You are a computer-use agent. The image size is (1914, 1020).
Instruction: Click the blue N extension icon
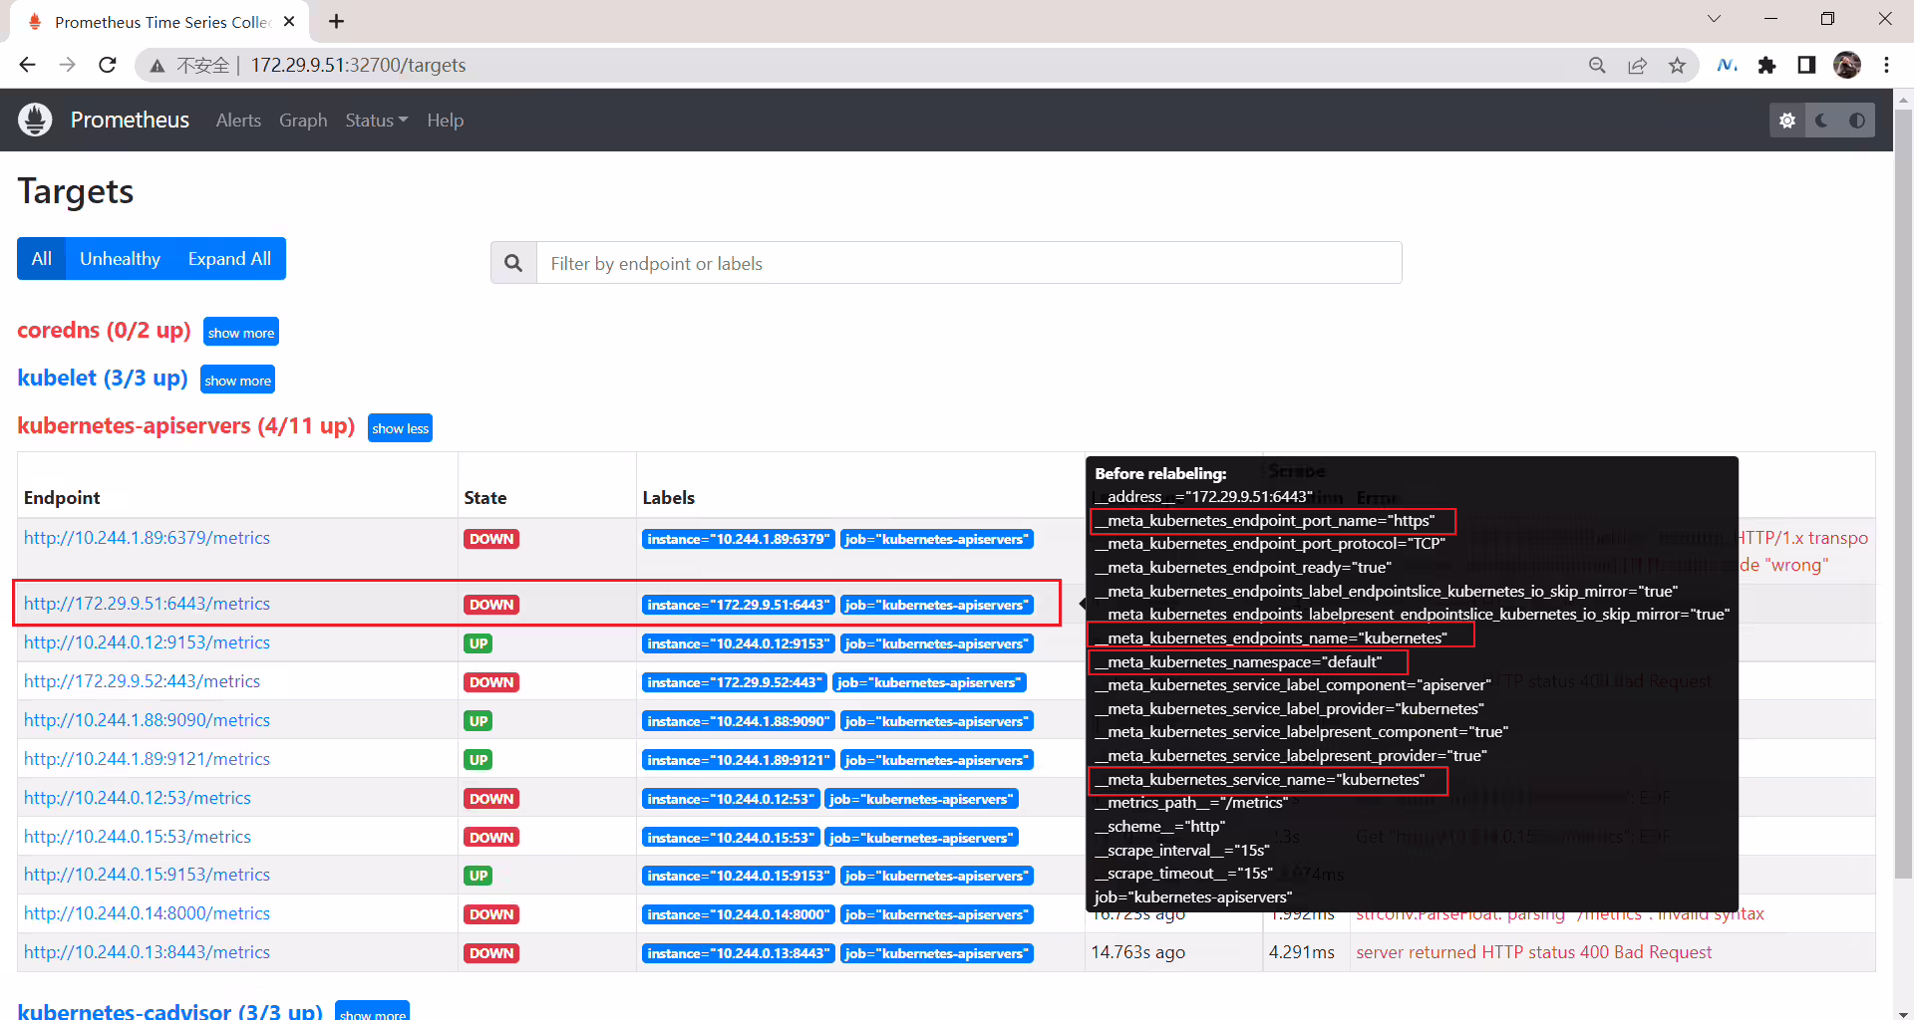(x=1727, y=65)
